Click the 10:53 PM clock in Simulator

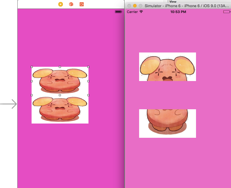(x=178, y=12)
